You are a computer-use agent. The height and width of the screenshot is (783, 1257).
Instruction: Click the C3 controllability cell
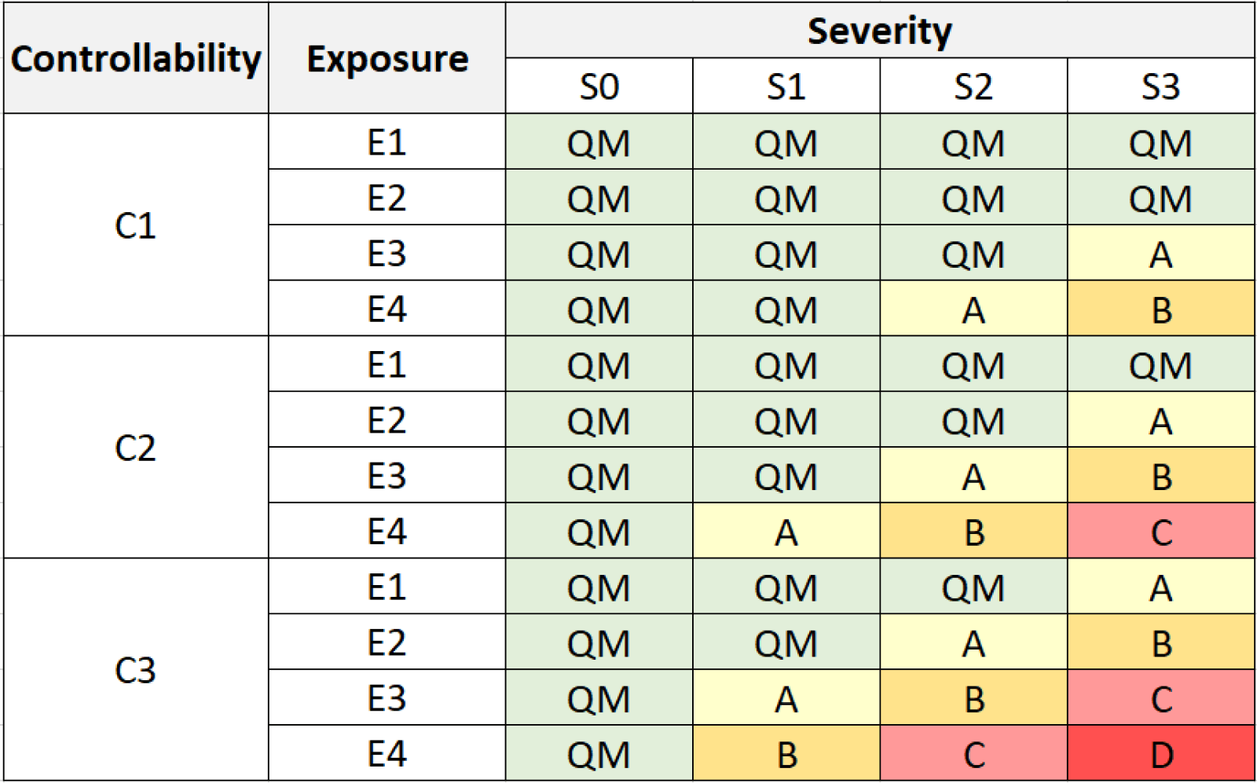coord(135,670)
